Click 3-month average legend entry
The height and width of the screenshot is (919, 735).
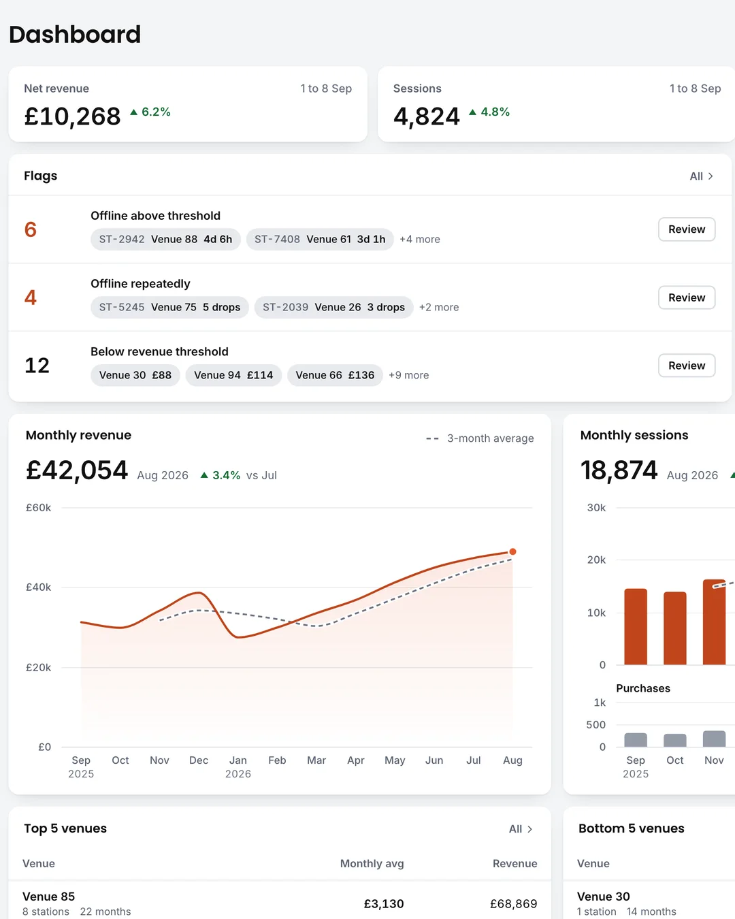click(x=480, y=438)
